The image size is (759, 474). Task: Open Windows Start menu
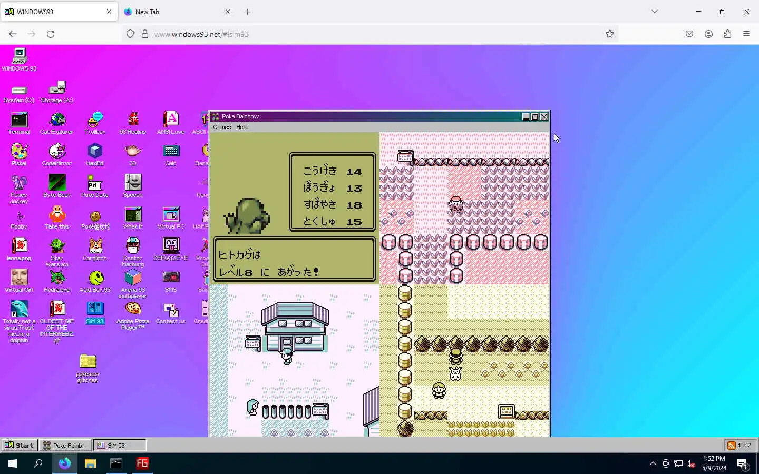coord(13,463)
